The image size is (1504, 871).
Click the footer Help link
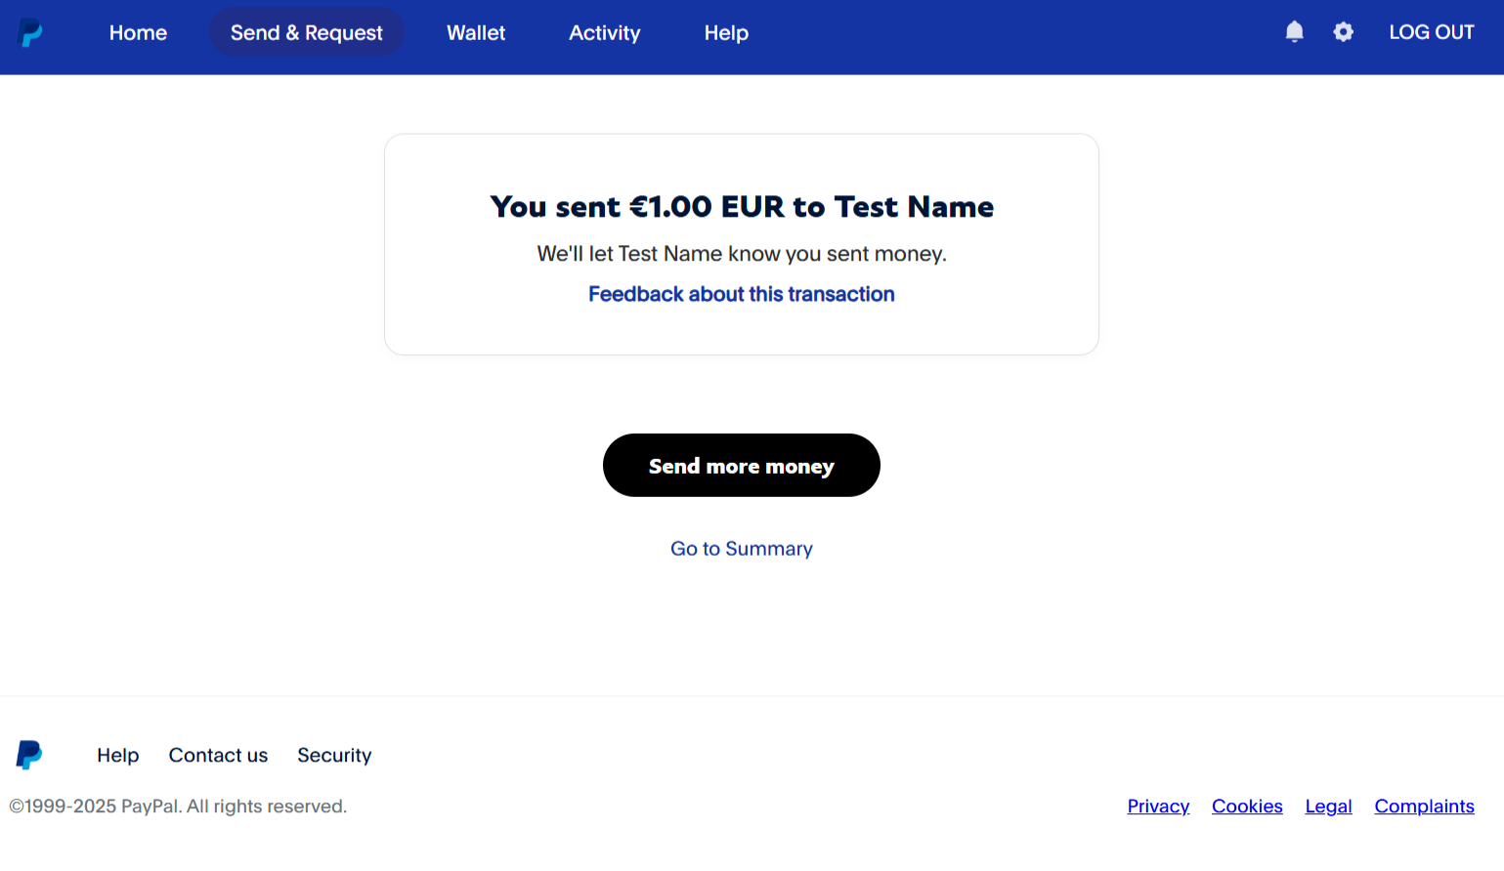coord(117,755)
